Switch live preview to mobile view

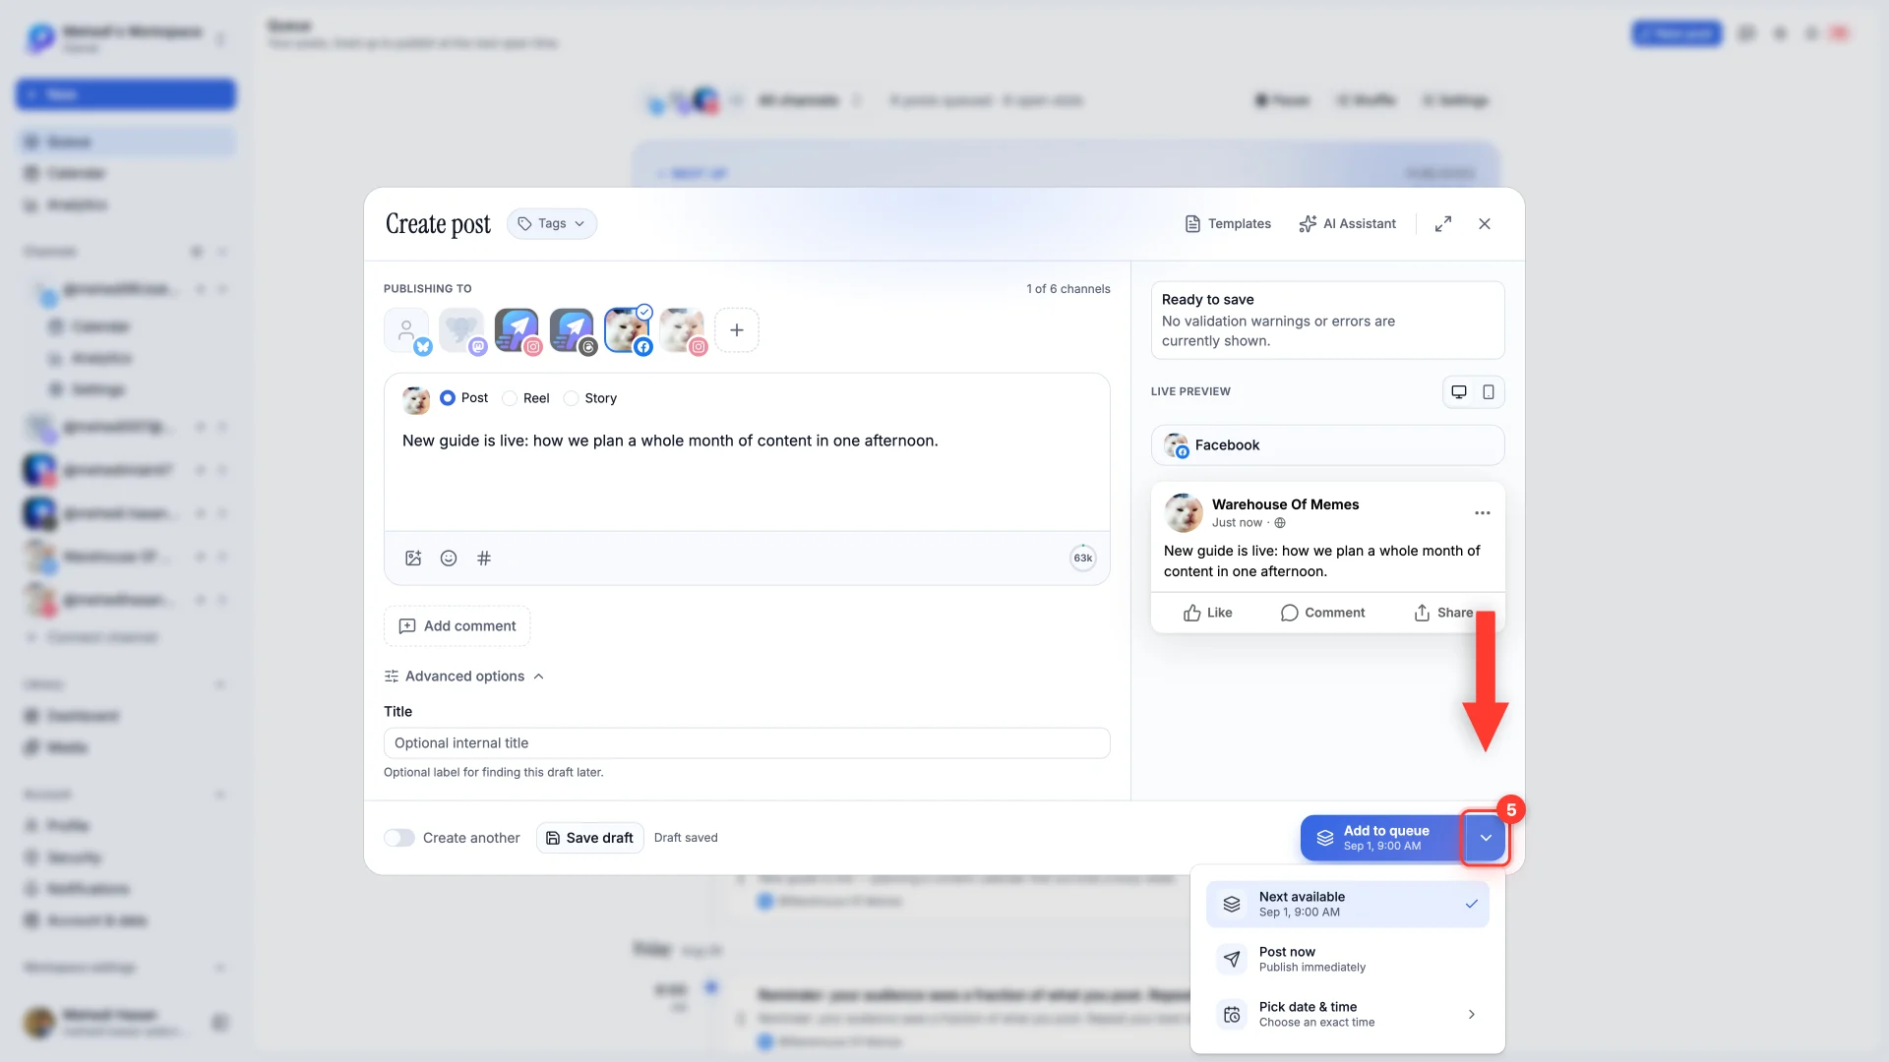[x=1489, y=392]
